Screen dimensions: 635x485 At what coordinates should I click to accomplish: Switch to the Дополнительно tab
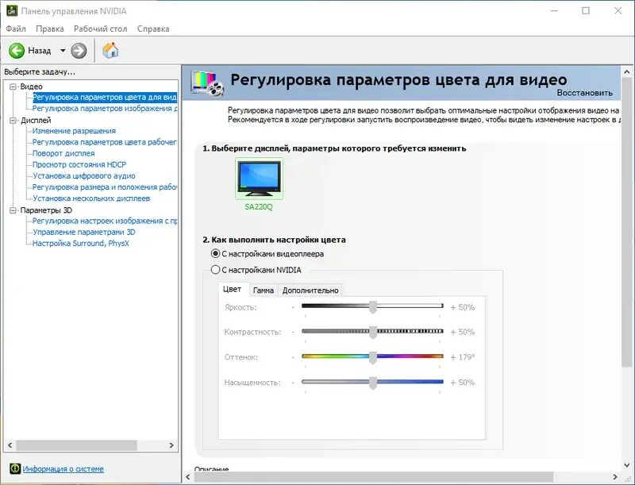click(310, 291)
